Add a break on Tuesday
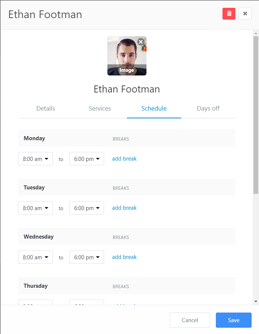Viewport: 259px width, 334px height. 124,208
